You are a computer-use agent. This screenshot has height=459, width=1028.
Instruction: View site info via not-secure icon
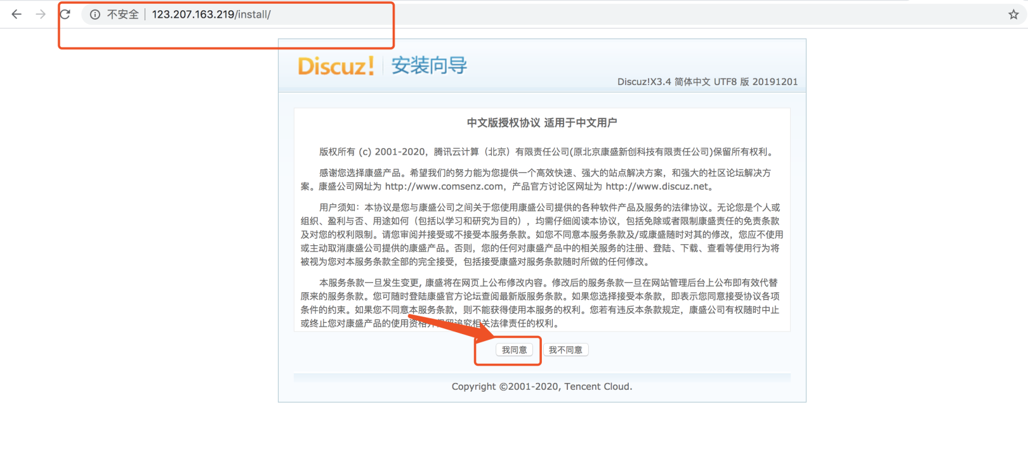pyautogui.click(x=95, y=15)
